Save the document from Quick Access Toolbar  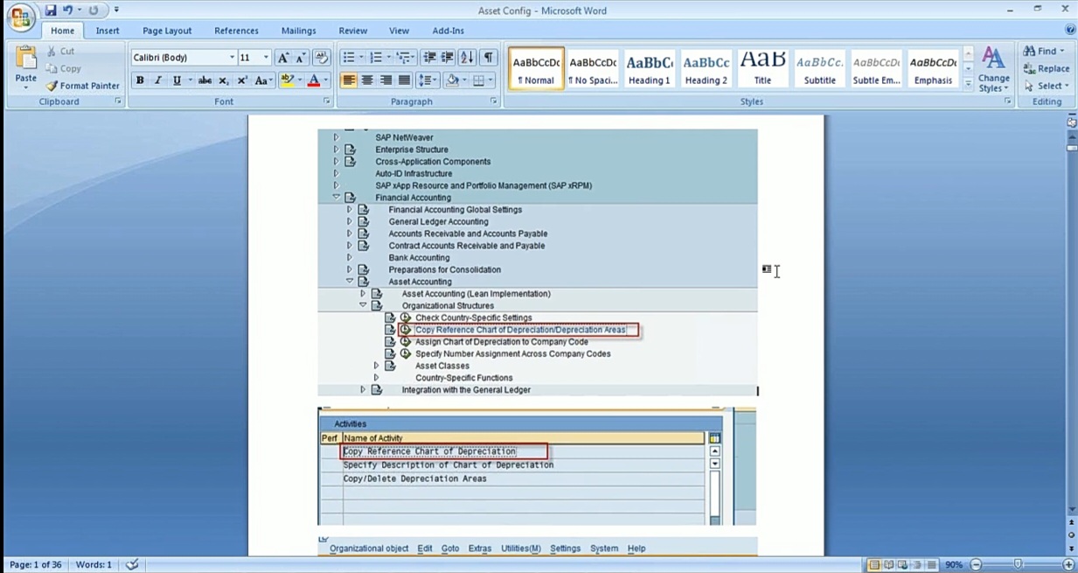(51, 10)
